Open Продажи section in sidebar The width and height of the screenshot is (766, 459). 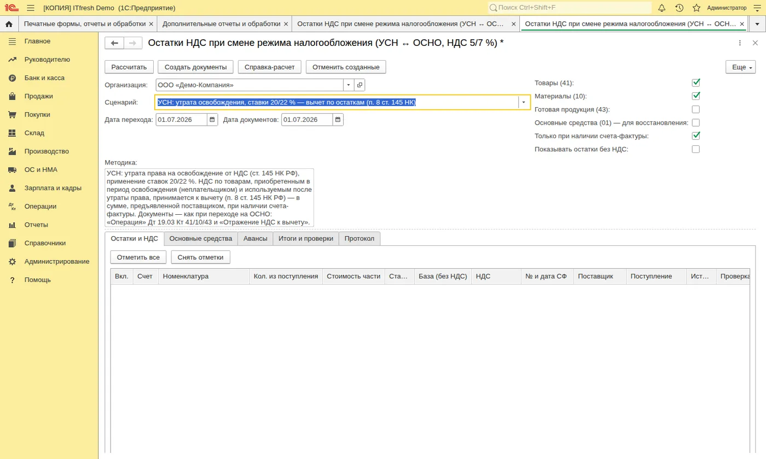[38, 96]
